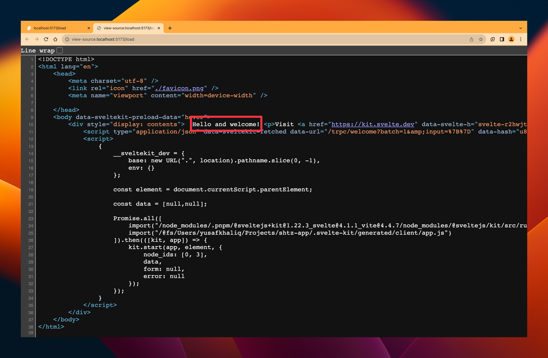
Task: Click the closing '</body>' tag
Action: coord(66,319)
